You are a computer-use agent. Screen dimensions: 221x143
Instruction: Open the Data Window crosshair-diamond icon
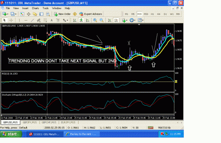click(29, 14)
